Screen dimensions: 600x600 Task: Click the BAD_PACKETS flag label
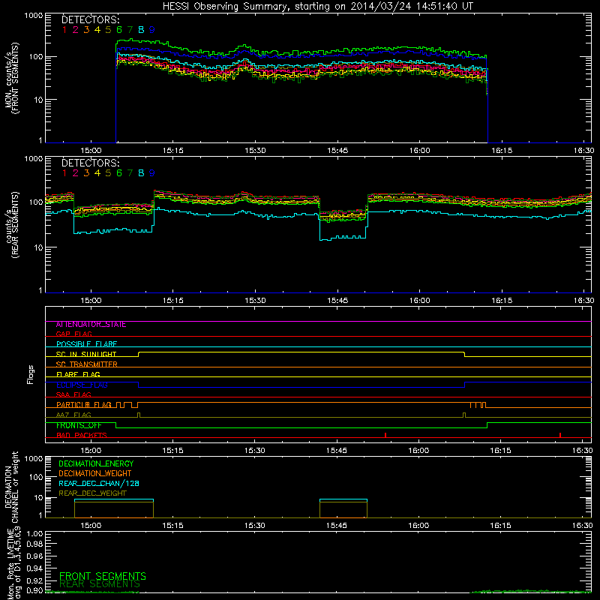(x=82, y=435)
